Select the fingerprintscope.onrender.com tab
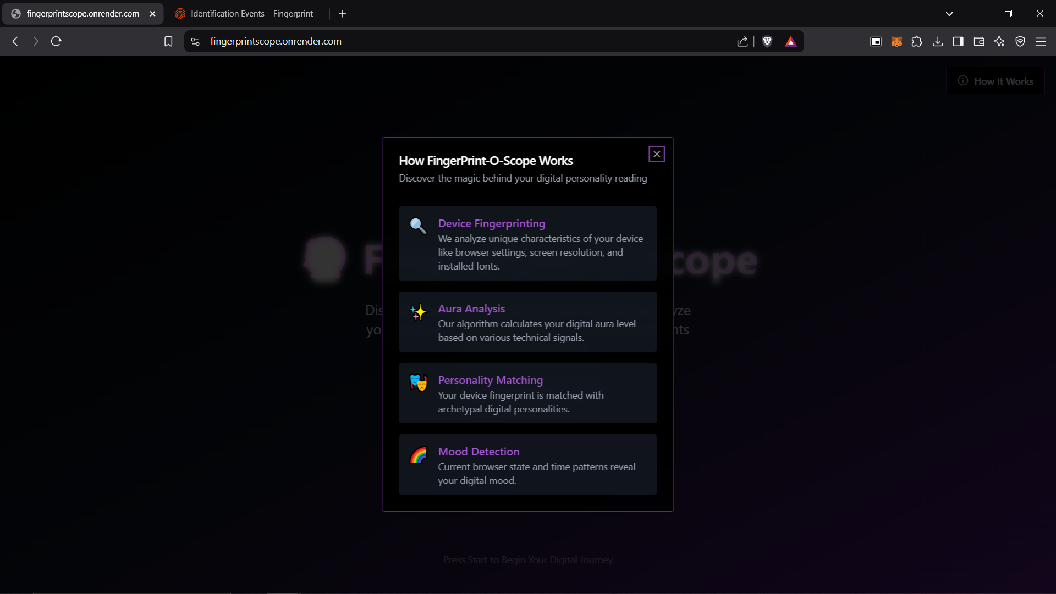The width and height of the screenshot is (1056, 594). [82, 14]
